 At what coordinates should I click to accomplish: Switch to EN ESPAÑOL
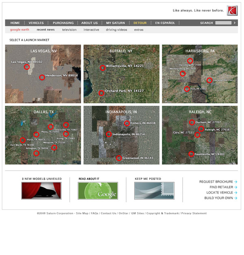point(165,23)
